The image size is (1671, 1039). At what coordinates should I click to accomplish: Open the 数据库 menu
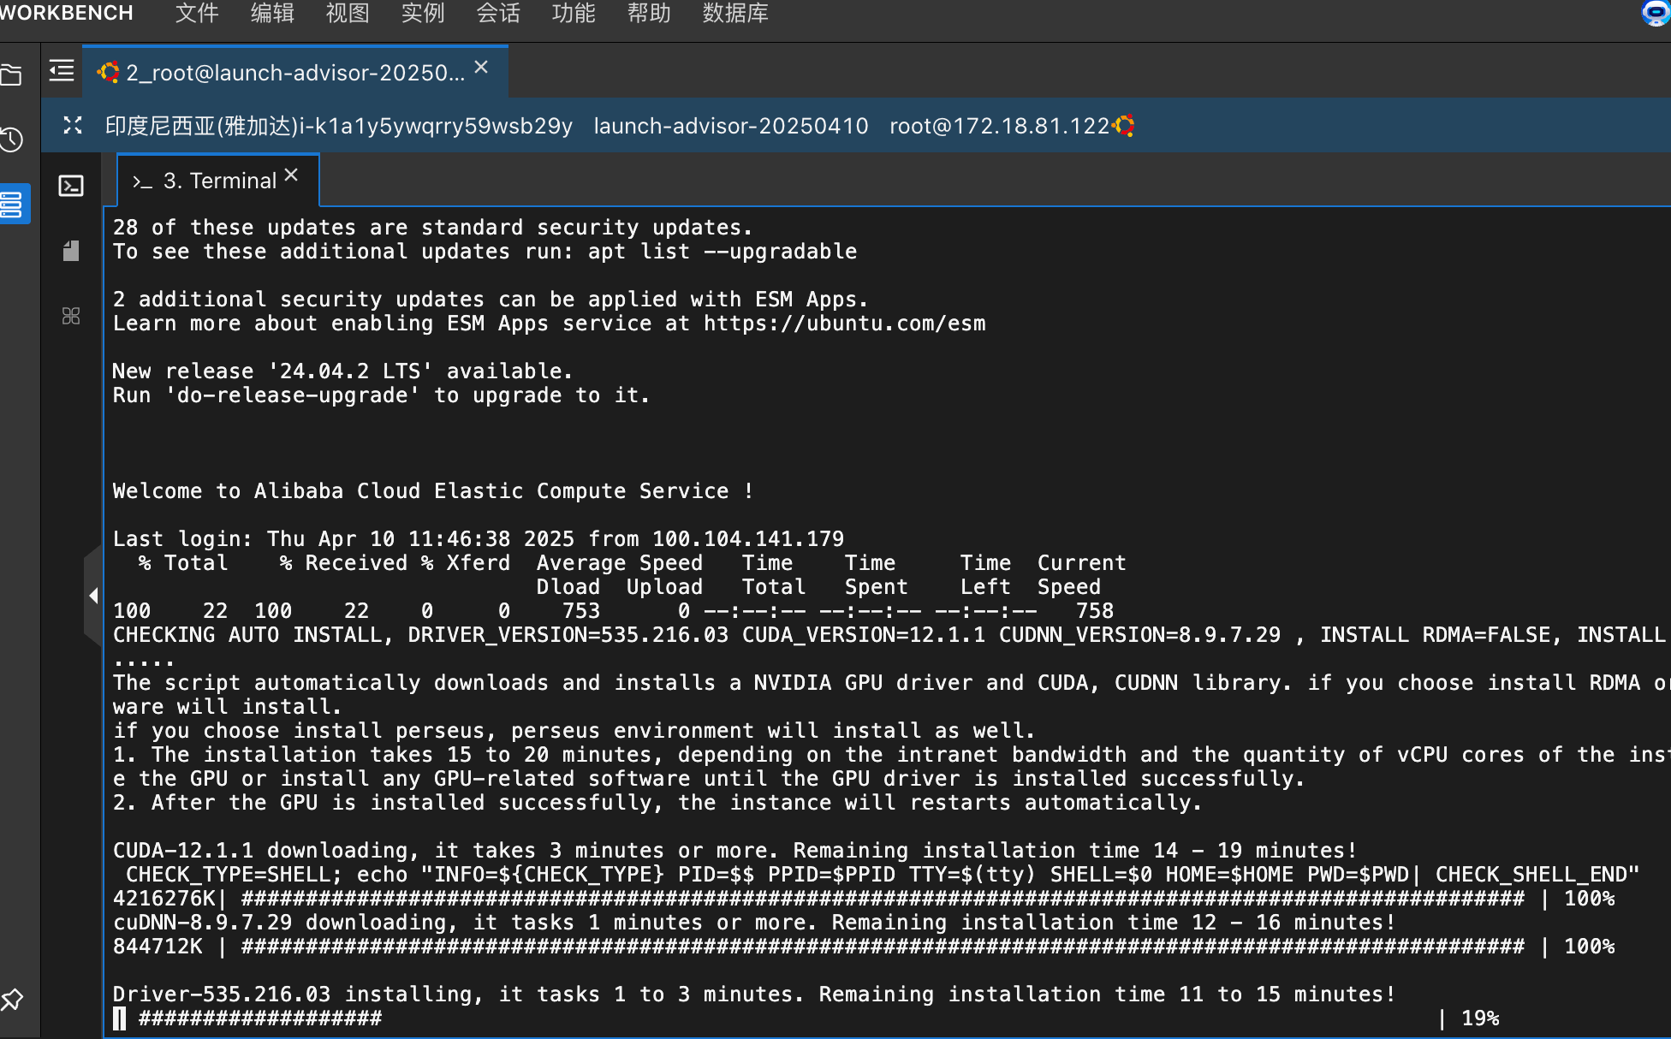734,13
